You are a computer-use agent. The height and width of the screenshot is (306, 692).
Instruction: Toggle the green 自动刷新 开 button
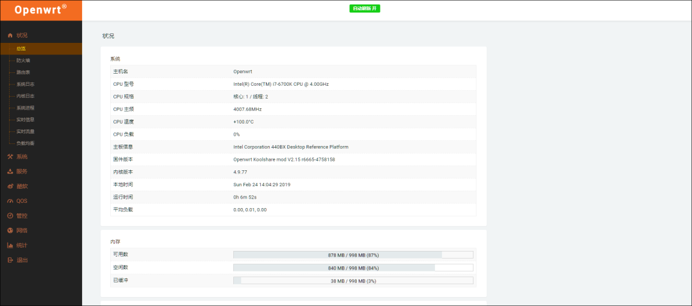(x=365, y=9)
